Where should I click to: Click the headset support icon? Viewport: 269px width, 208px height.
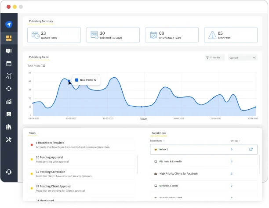[x=9, y=172]
